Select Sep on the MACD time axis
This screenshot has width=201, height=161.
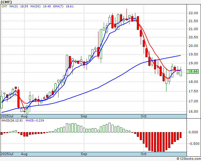[x=84, y=154]
